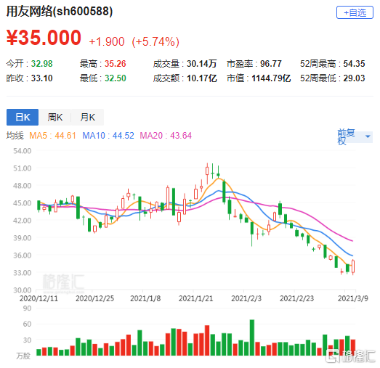
Task: Click the stock title 用友网络(sh600588)
Action: tap(60, 12)
